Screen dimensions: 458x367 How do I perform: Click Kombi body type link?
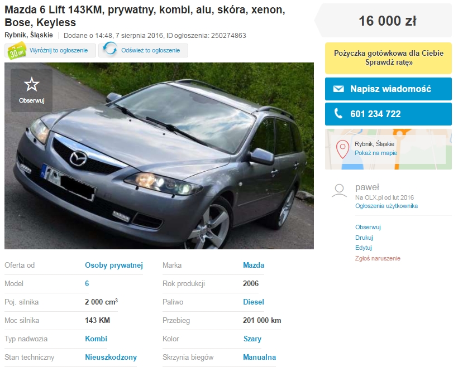96,339
